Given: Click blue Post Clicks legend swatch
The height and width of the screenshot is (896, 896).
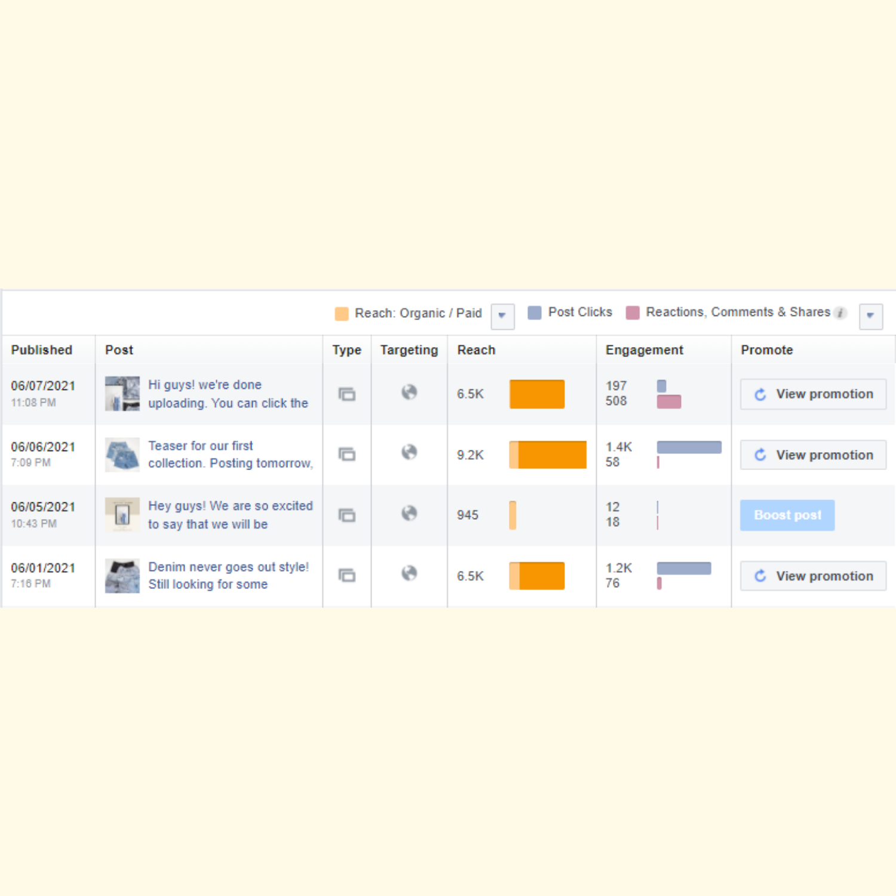Looking at the screenshot, I should click(535, 312).
